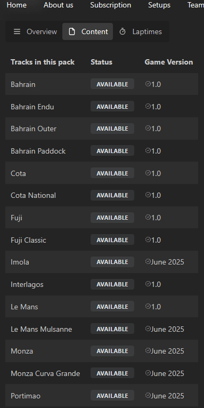Click the AVAILABLE badge for Monza
The image size is (204, 408).
(112, 351)
